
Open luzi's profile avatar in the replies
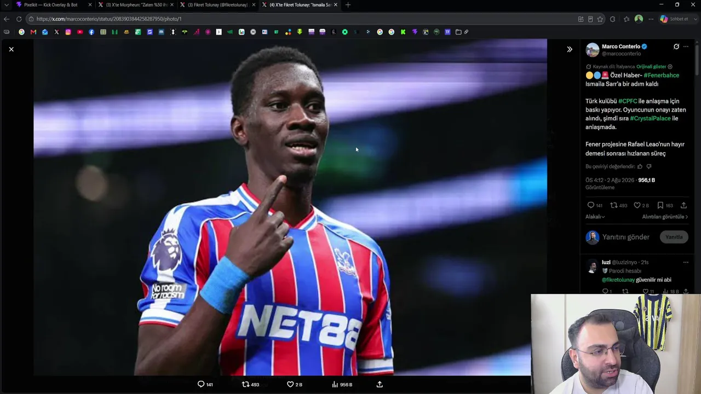click(592, 266)
